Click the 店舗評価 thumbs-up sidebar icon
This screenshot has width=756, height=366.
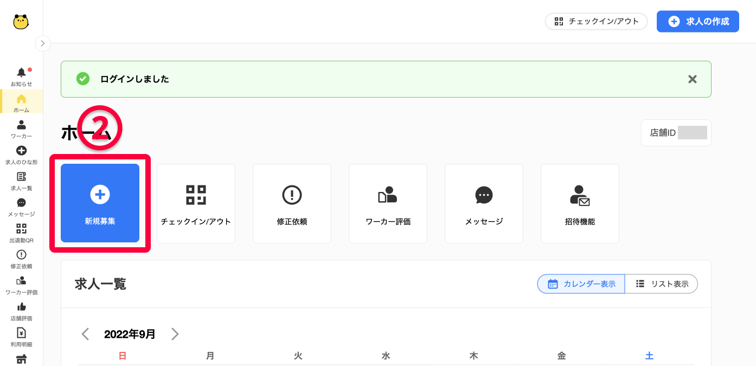tap(21, 307)
